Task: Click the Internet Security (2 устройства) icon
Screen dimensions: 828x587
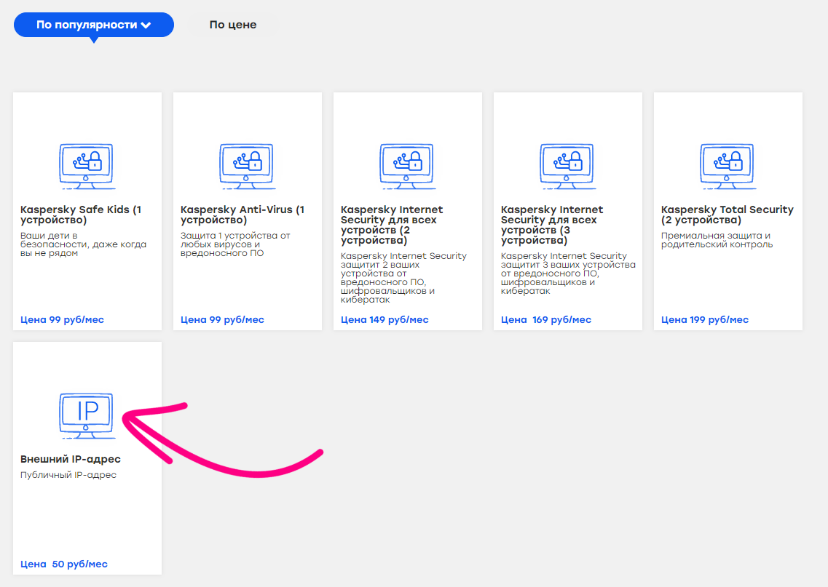Action: tap(407, 166)
